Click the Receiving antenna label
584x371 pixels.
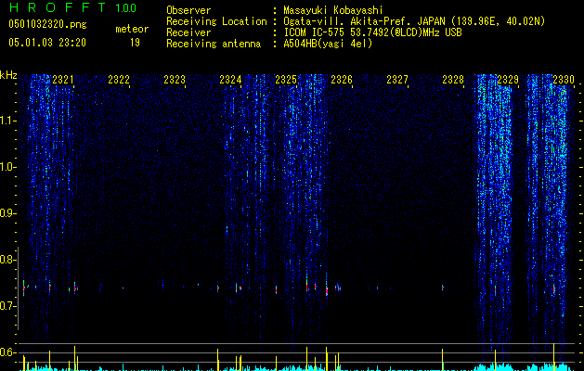214,44
